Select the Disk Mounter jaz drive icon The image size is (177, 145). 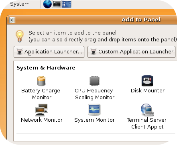[147, 80]
